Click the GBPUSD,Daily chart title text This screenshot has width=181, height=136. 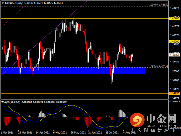(x=14, y=3)
